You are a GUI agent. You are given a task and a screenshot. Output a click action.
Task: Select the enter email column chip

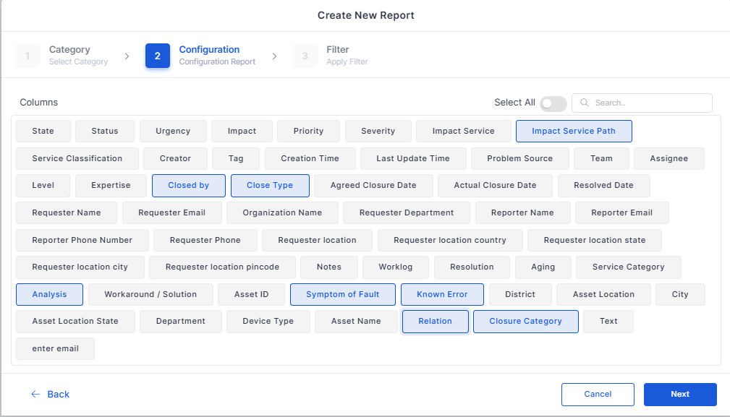[56, 348]
